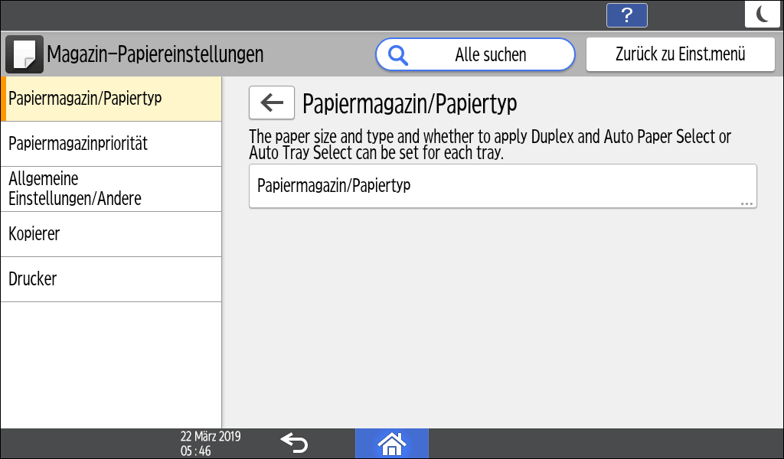Viewport: 784px width, 459px height.
Task: Click the Magazin-Papiereinstellungen document icon
Action: pos(24,54)
